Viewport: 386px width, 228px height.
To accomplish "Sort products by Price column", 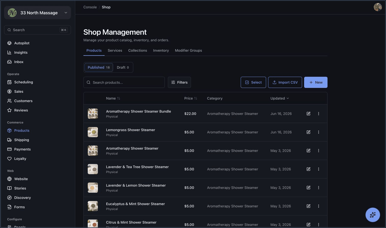I will click(x=191, y=99).
